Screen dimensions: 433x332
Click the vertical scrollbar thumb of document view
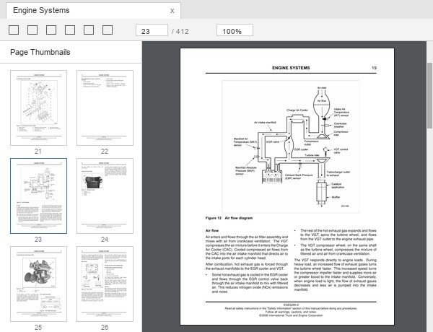(x=429, y=95)
